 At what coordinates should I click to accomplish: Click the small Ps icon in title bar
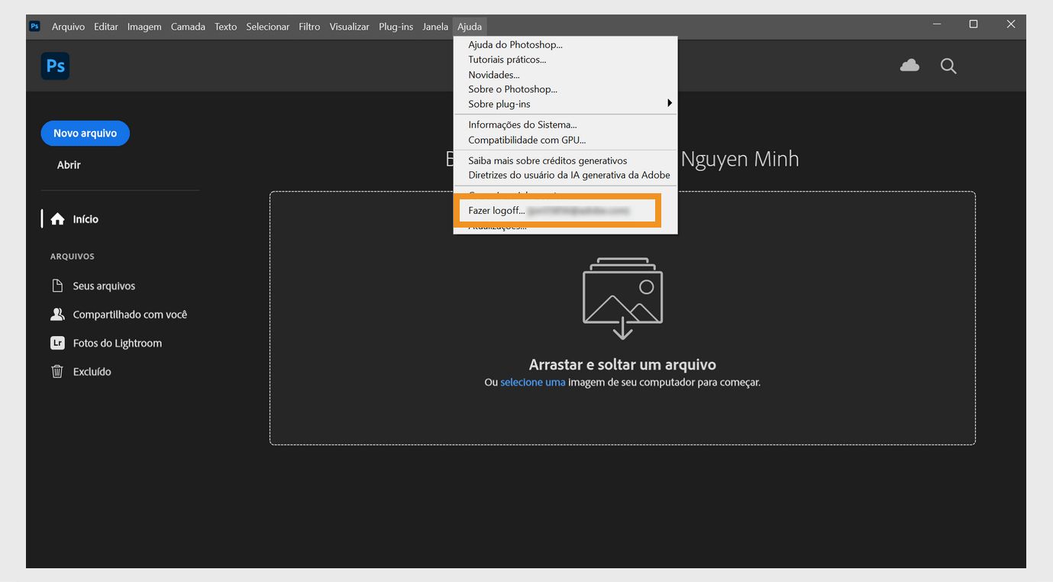click(x=34, y=26)
